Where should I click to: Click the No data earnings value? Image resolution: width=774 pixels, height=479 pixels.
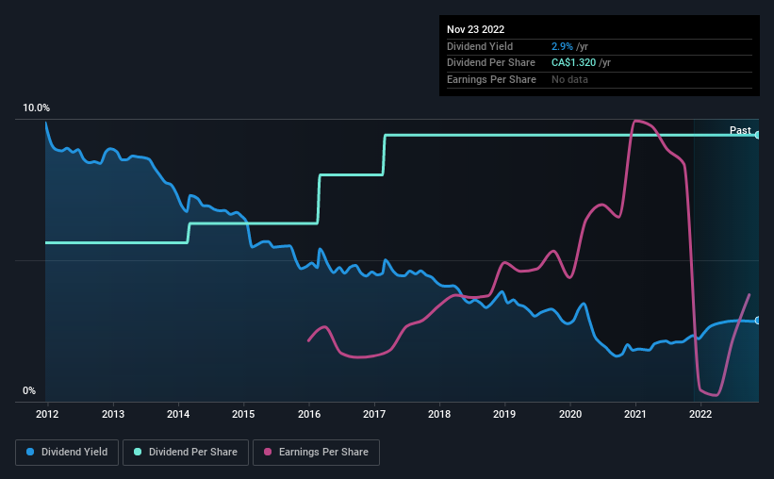click(569, 79)
